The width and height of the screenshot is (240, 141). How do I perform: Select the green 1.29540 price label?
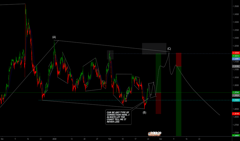pos(236,92)
